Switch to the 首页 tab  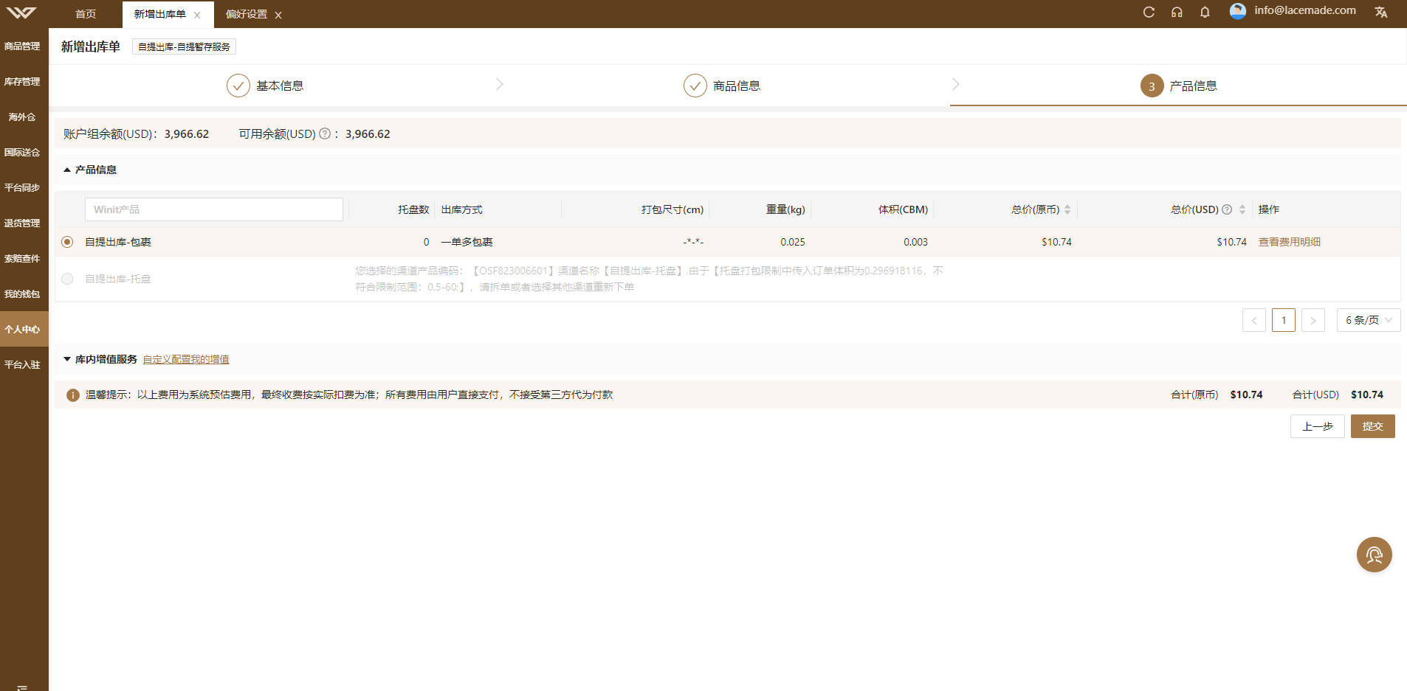[x=86, y=14]
